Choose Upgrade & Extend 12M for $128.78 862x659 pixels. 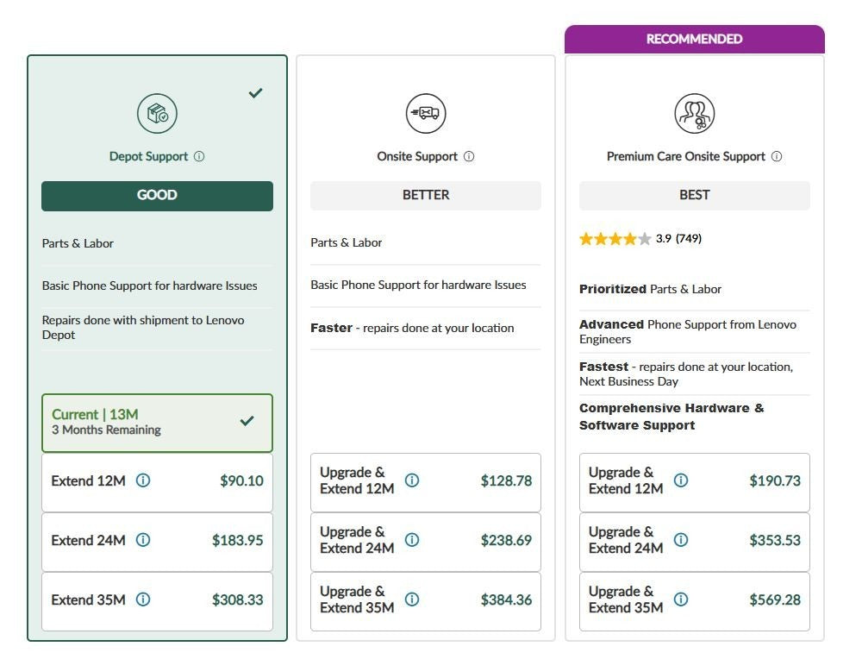[426, 482]
